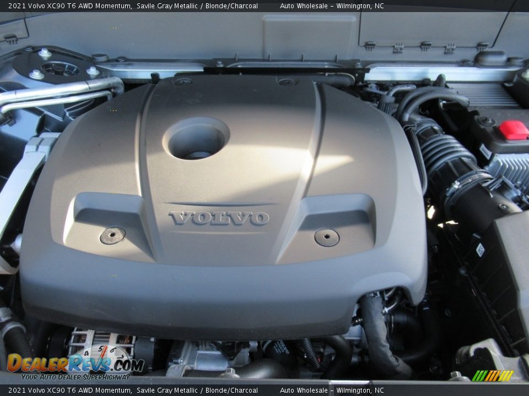
Task: Click the top caption "2021 Volvo XC90 T6 AWD Momentum"
Action: (x=70, y=5)
